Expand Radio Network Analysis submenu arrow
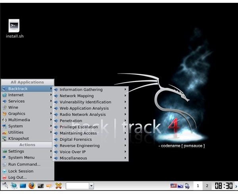This screenshot has width=238, height=194. 125,114
